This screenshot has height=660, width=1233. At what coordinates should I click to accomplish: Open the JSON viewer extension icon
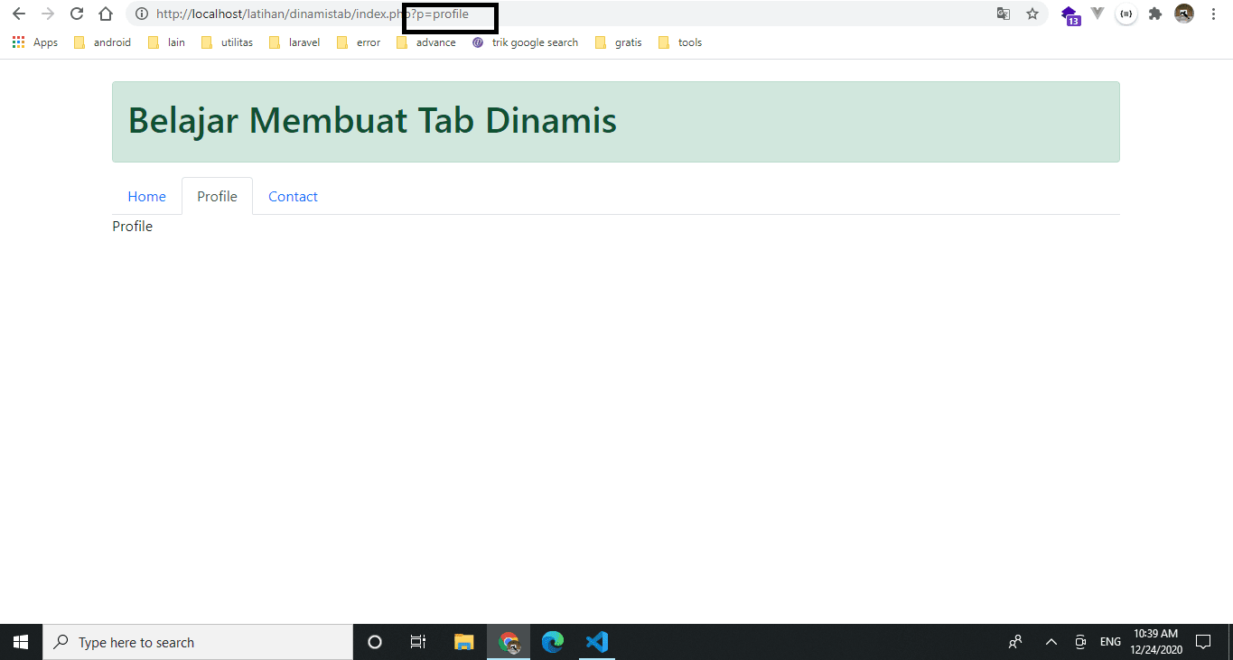[x=1126, y=14]
